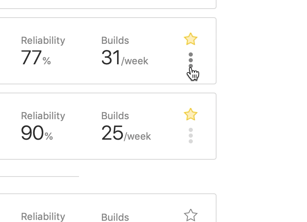Click the Reliability label in the bottom card
Screen dimensions: 307x222
pyautogui.click(x=43, y=216)
